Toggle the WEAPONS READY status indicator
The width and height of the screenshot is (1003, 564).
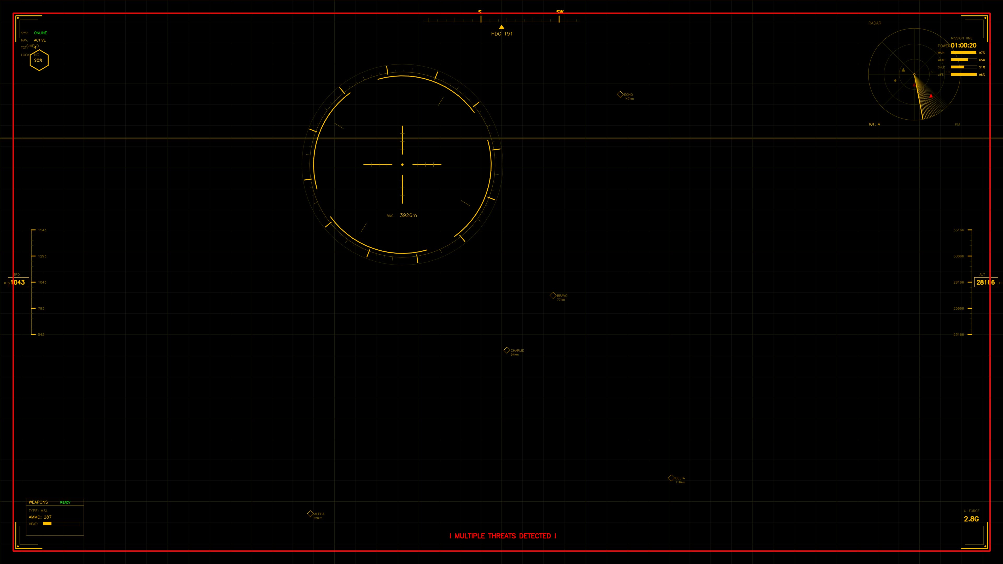(x=65, y=502)
